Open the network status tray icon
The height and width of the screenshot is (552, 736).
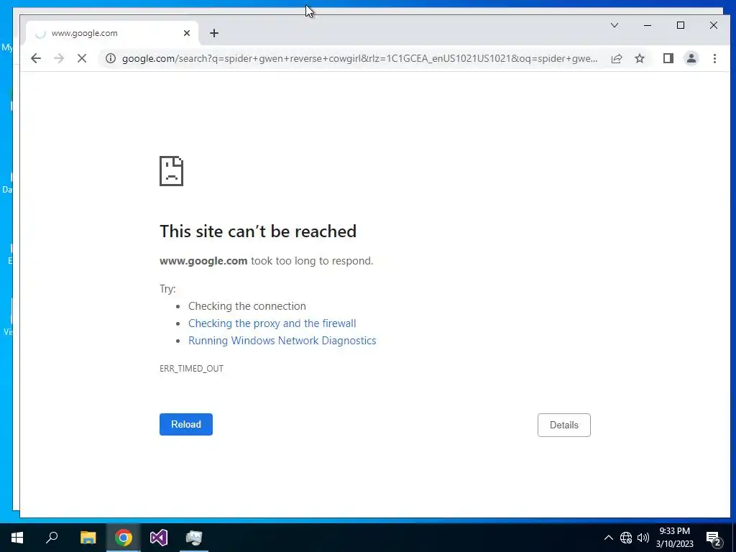pyautogui.click(x=626, y=538)
